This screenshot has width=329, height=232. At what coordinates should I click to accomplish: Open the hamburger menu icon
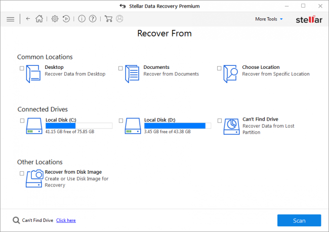(10, 19)
